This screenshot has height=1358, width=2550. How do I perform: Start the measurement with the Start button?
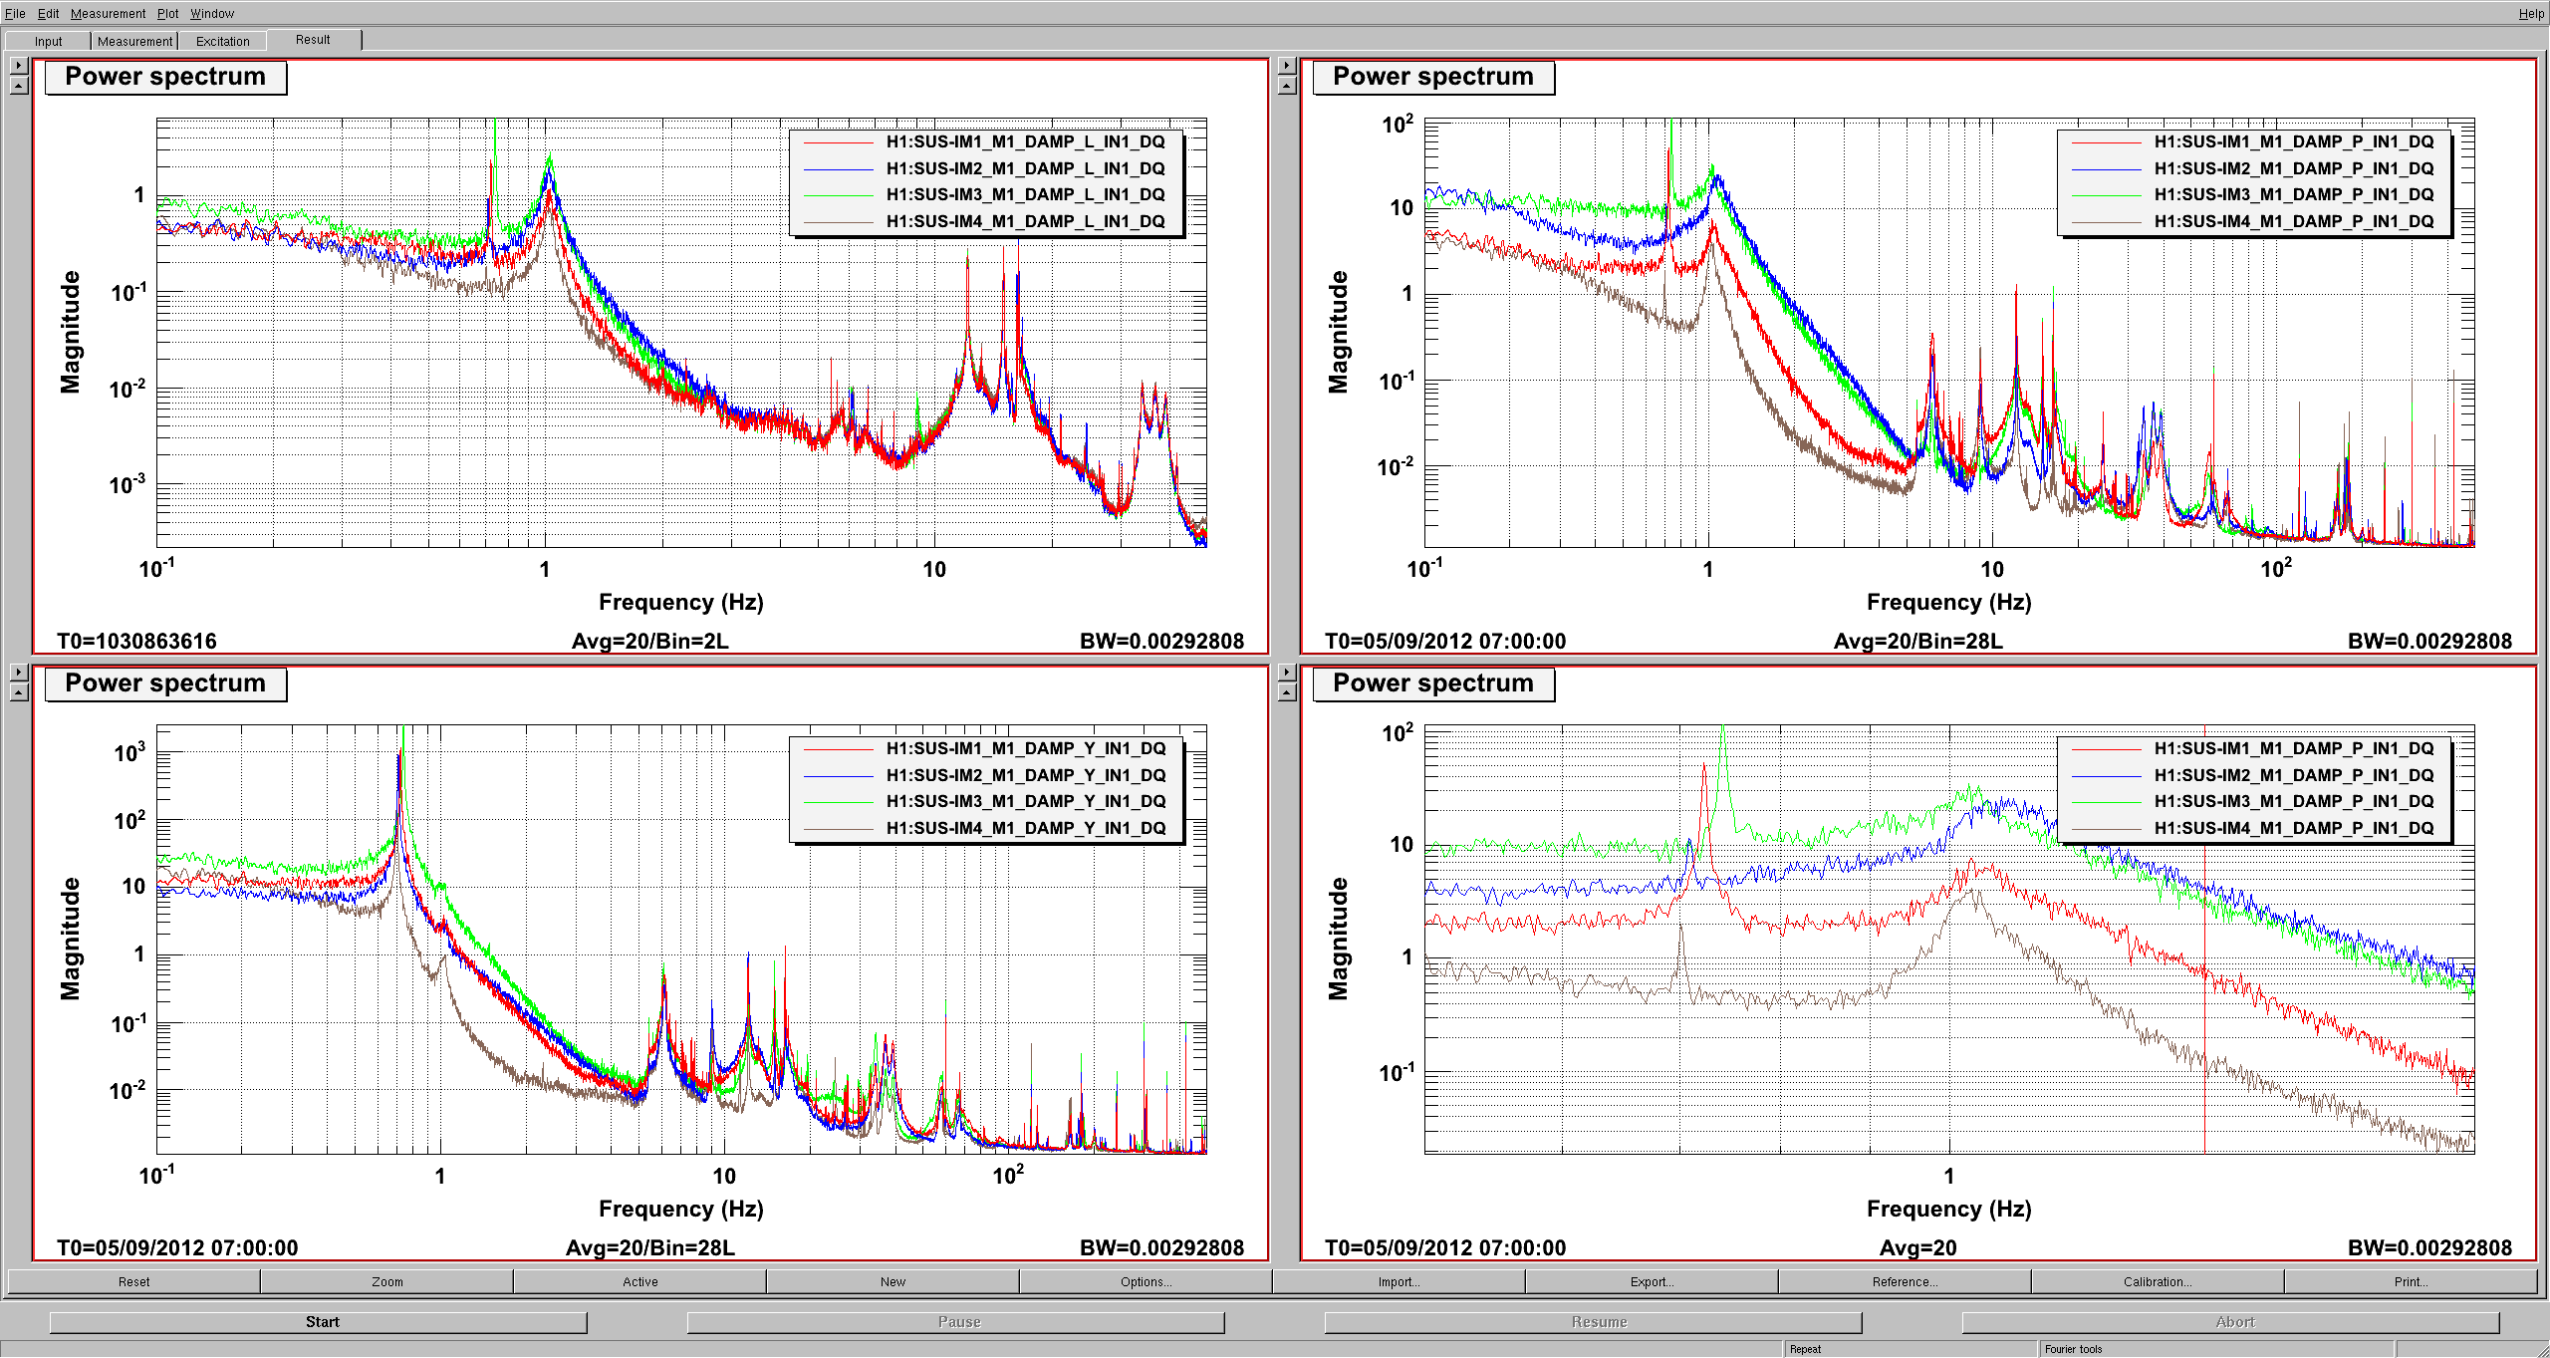pos(319,1322)
